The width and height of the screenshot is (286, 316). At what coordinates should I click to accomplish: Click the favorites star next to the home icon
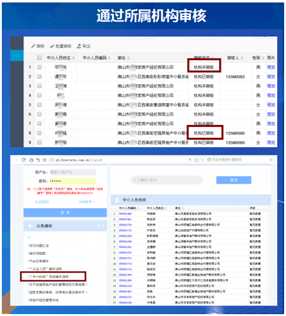tap(44, 160)
